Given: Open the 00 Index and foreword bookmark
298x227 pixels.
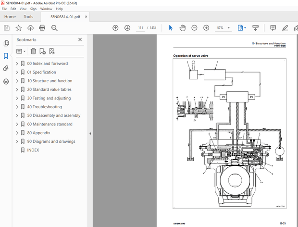Looking at the screenshot, I should click(x=47, y=63).
